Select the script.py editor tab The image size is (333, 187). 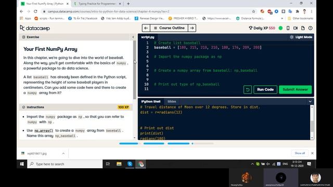148,37
